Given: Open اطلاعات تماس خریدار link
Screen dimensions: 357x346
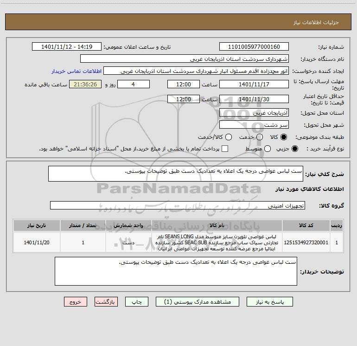Looking at the screenshot, I should (x=76, y=71).
